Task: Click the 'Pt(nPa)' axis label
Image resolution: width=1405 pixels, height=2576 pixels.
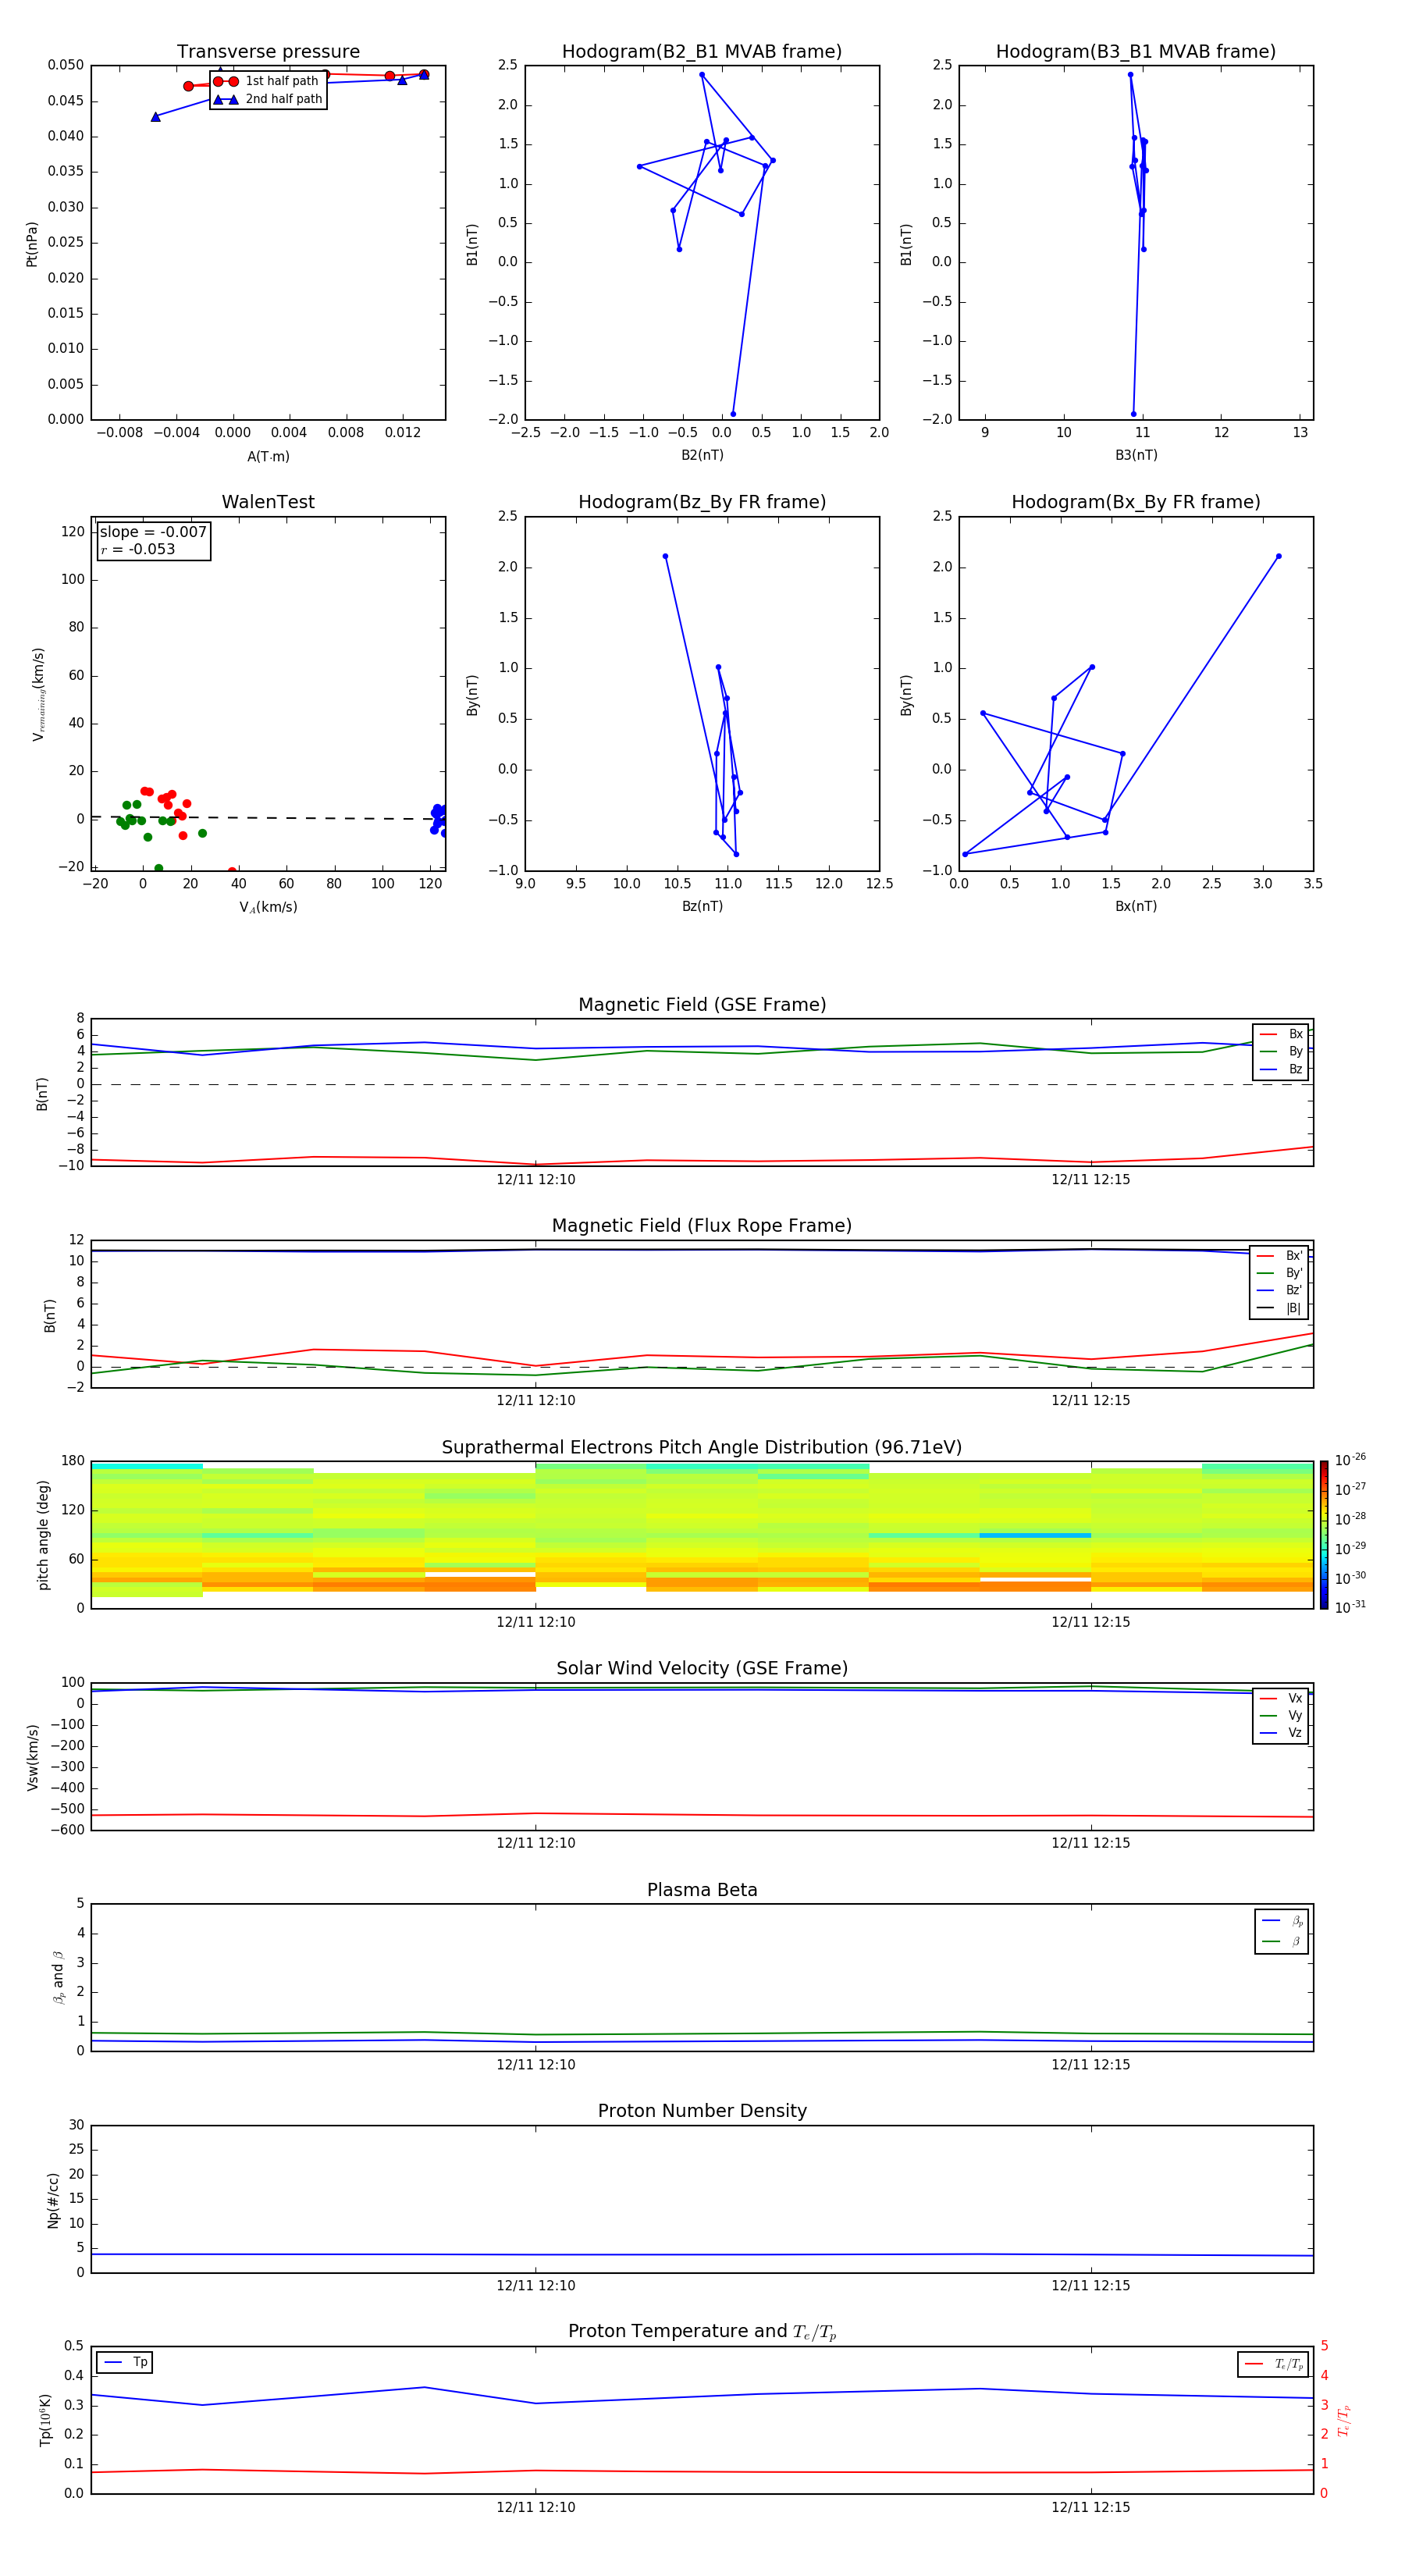Action: click(32, 243)
